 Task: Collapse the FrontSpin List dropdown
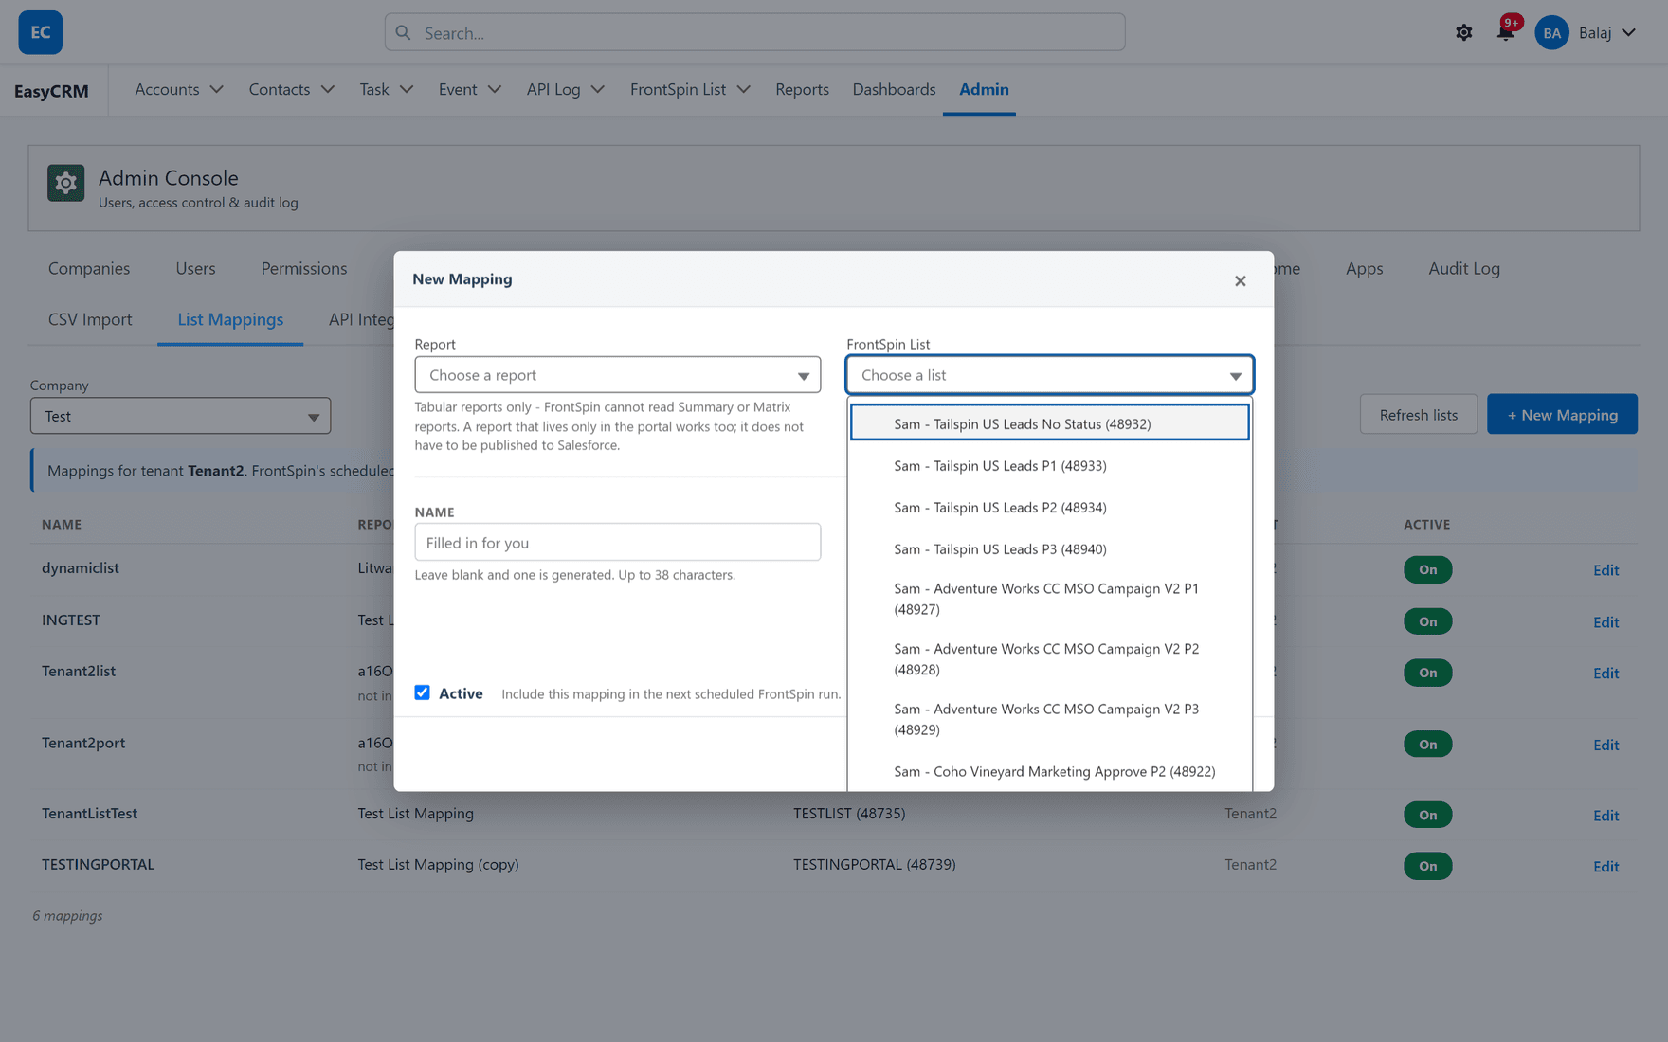tap(1049, 375)
